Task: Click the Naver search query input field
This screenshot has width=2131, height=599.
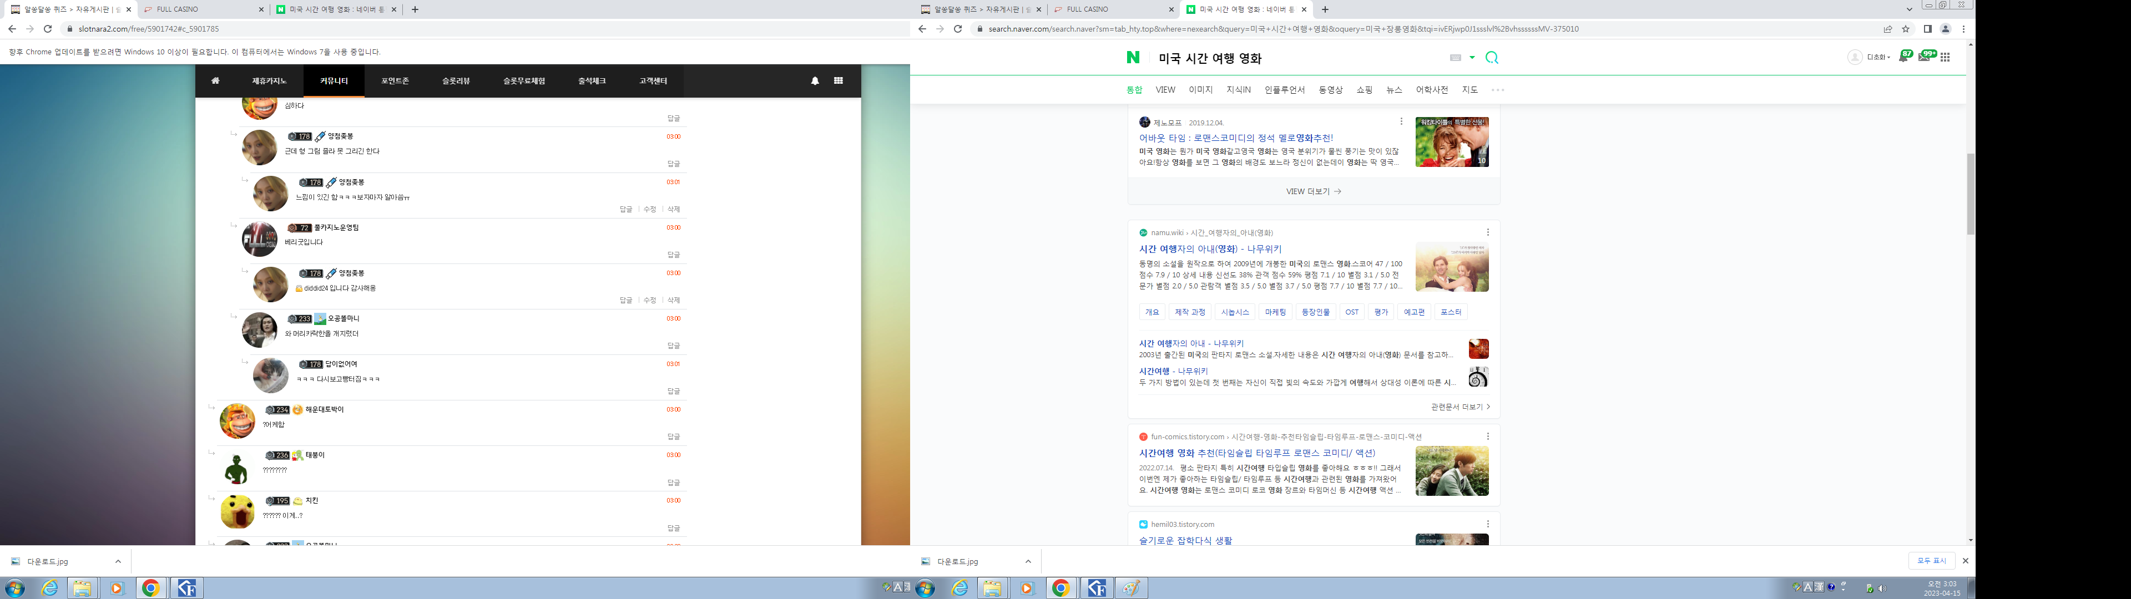Action: coord(1299,59)
